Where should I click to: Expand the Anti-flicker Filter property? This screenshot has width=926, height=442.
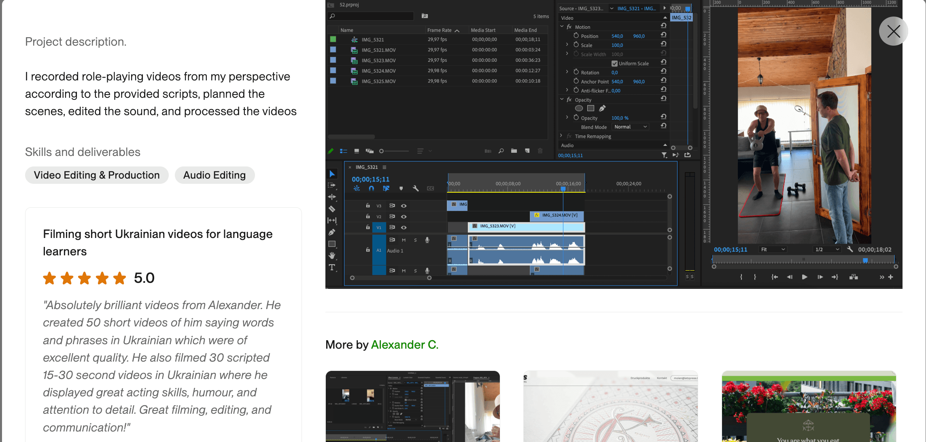pos(567,90)
